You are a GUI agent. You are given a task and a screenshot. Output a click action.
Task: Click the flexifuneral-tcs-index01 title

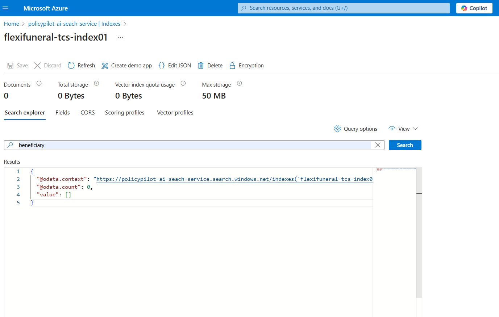coord(56,37)
